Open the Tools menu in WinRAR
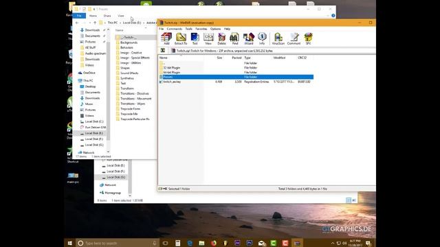 coord(189,29)
